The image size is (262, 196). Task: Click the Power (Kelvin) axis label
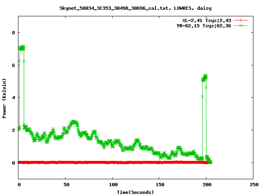(x=4, y=98)
